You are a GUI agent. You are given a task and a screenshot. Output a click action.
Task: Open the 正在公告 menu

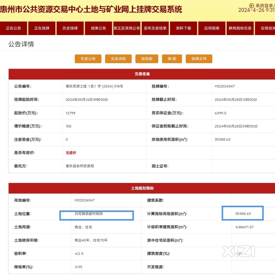[x=14, y=28]
